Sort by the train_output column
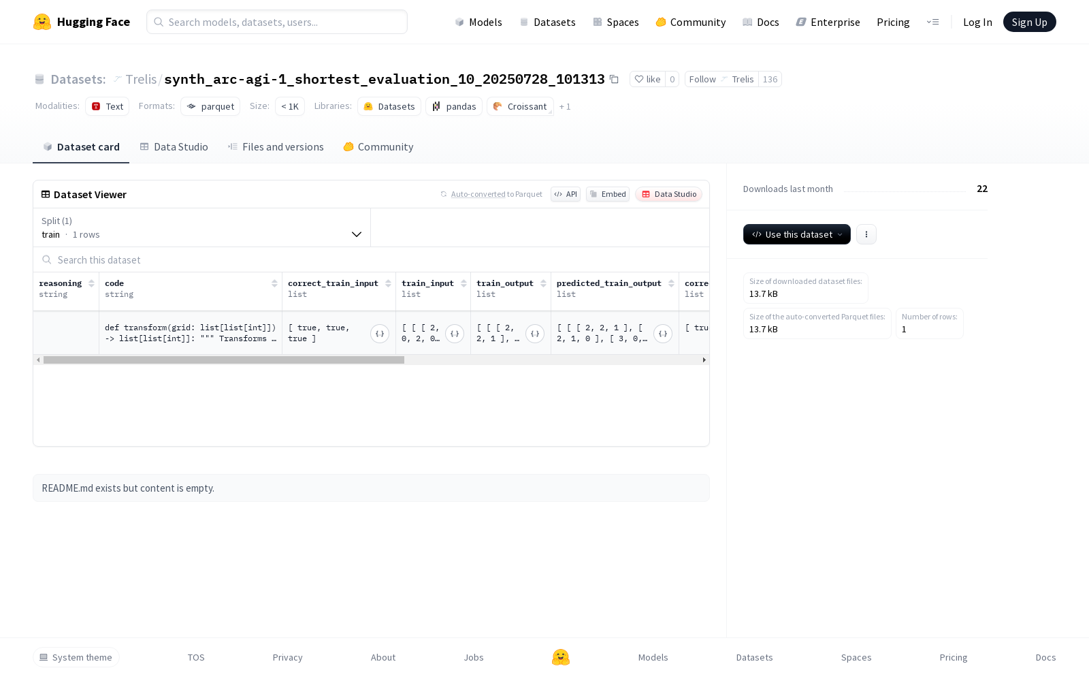1089x681 pixels. (543, 283)
